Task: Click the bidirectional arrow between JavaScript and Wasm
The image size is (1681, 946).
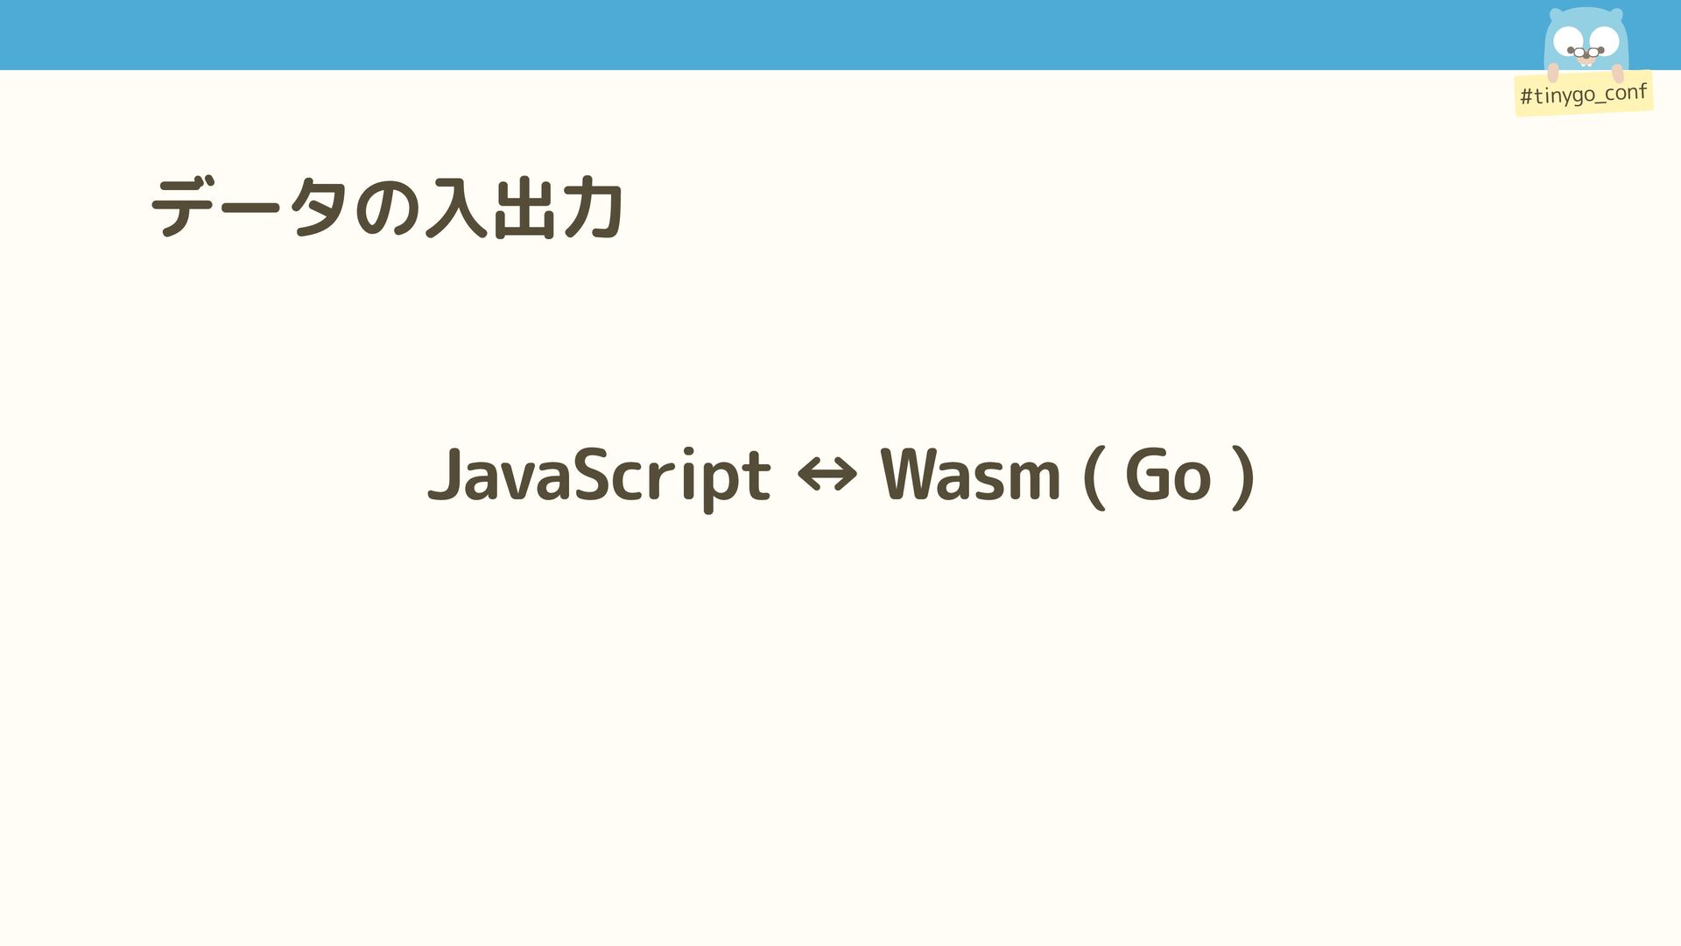Action: (x=827, y=476)
